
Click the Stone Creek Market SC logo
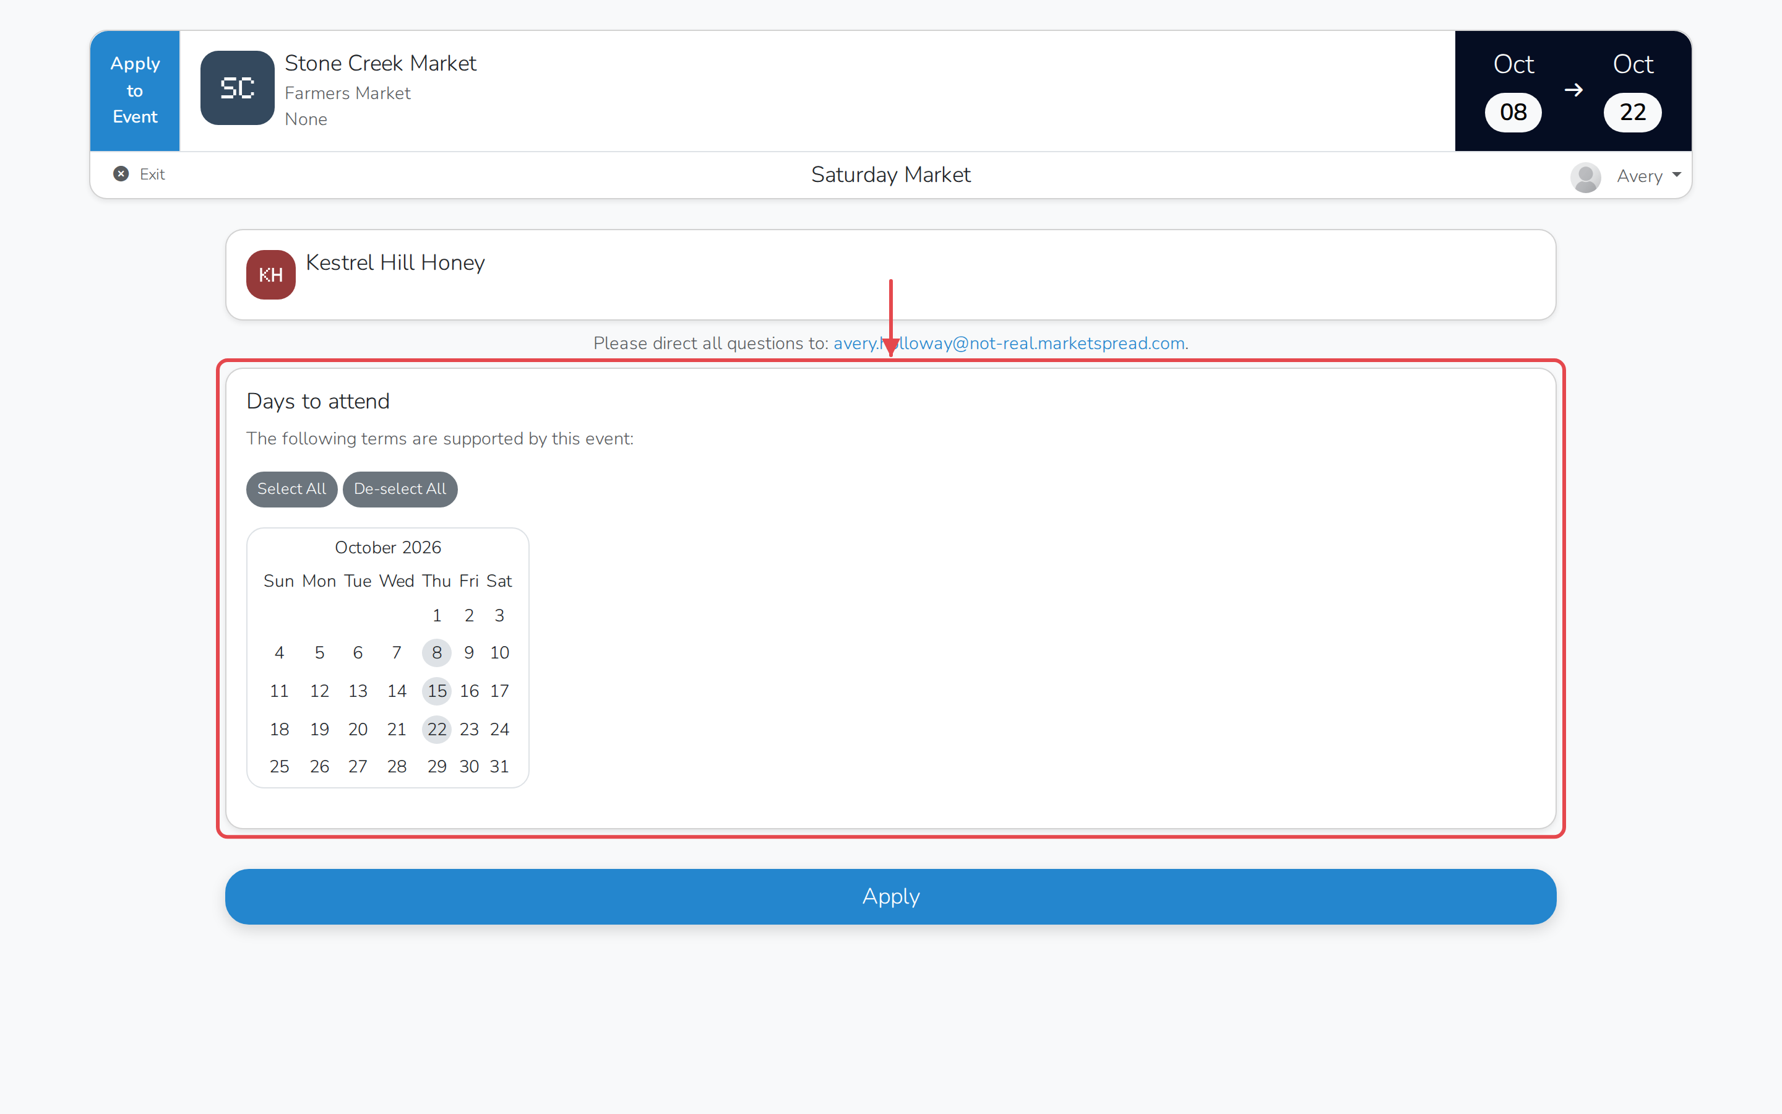(x=237, y=88)
